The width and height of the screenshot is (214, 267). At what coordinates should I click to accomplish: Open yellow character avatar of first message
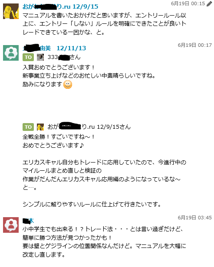[11, 11]
